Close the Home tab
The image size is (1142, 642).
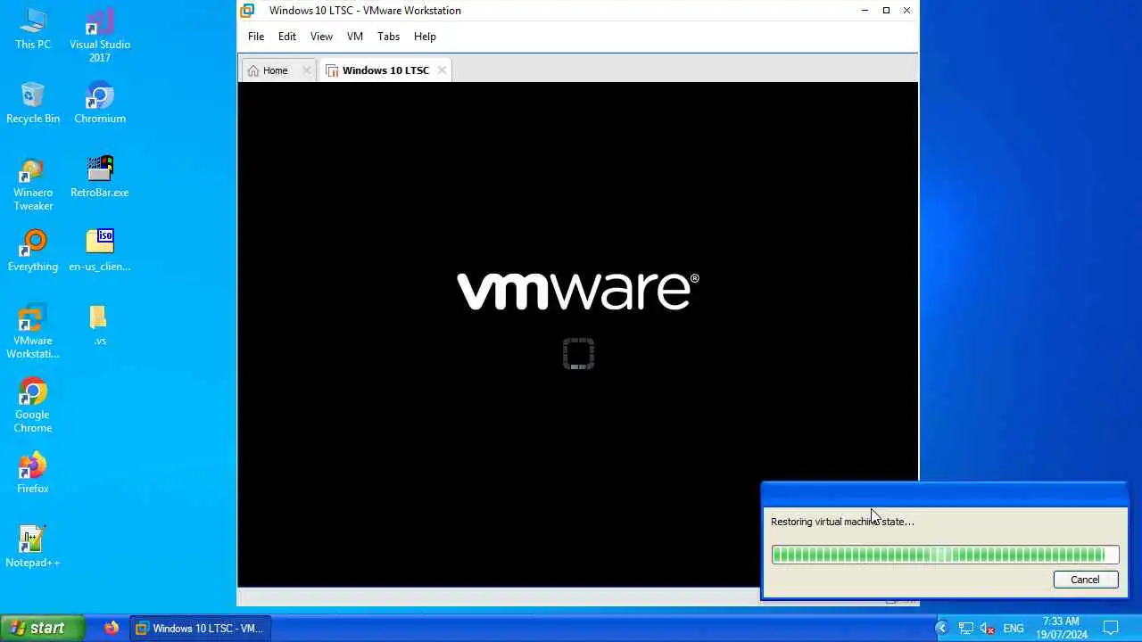click(x=307, y=70)
